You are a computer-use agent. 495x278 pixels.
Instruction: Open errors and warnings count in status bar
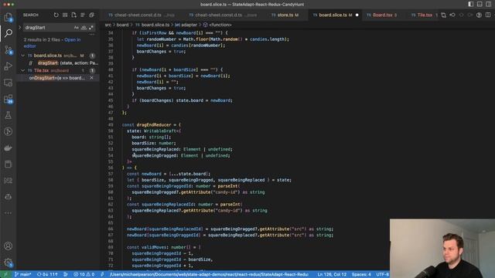pyautogui.click(x=84, y=274)
